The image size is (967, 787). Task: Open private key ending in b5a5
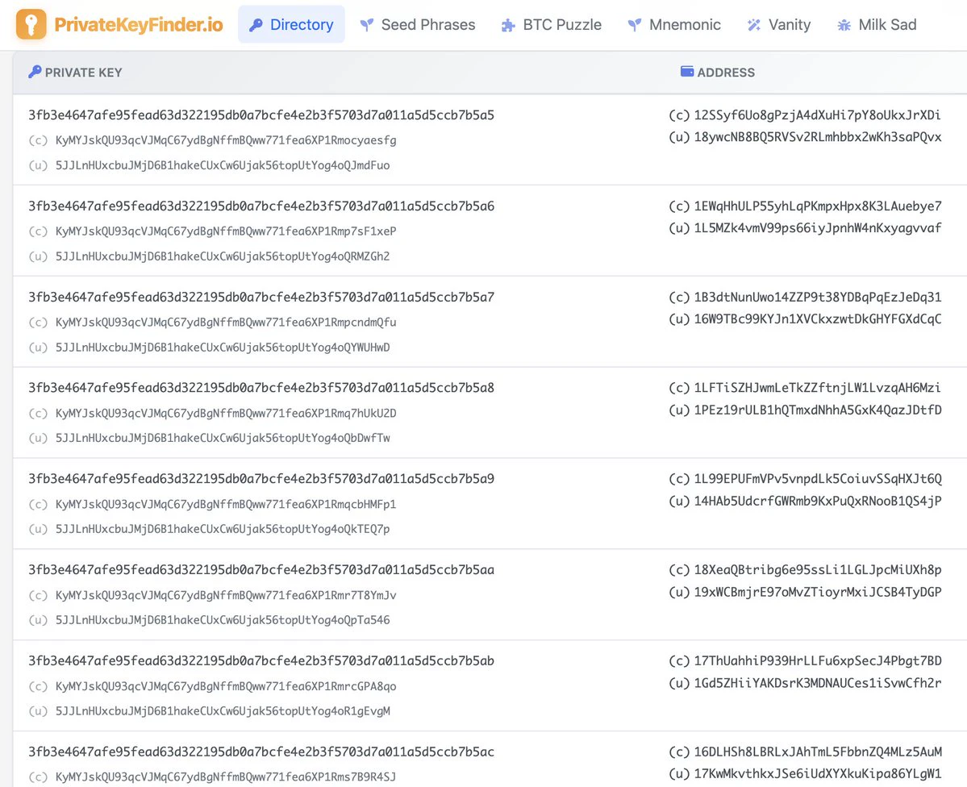coord(261,115)
